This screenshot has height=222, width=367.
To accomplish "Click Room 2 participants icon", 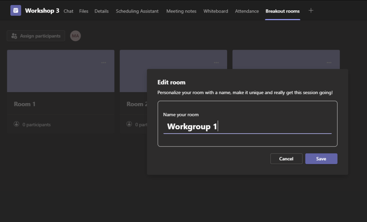I will click(x=129, y=124).
